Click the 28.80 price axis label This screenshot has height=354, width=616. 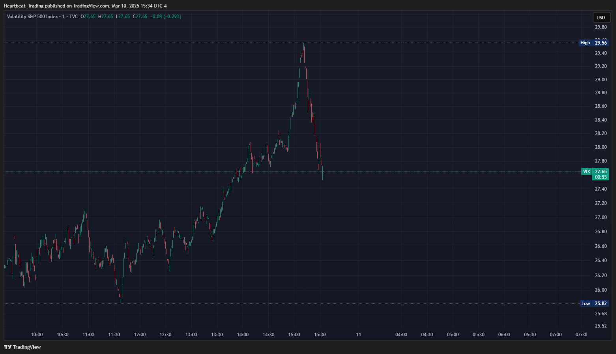601,93
